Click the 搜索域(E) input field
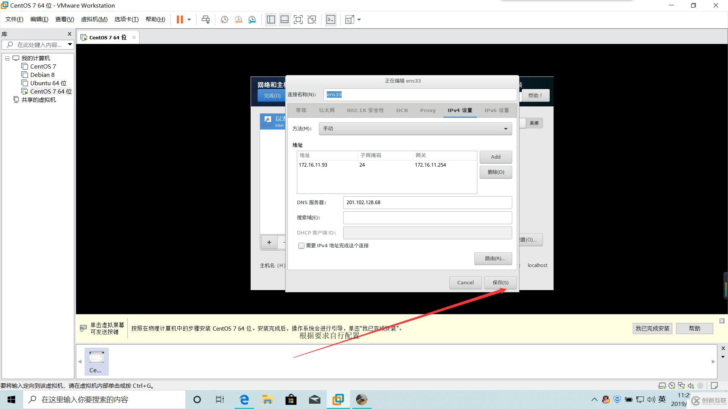 [x=427, y=217]
